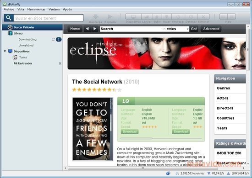Click the blue info icon in status bar

168,173
